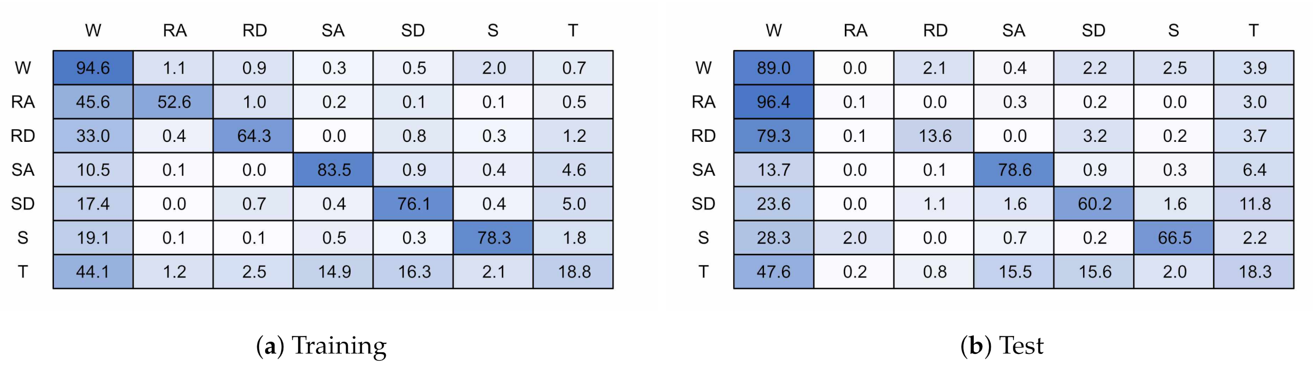Viewport: 1314px width, 366px height.
Task: Click the 64.3 cell in Training matrix
Action: pyautogui.click(x=254, y=136)
